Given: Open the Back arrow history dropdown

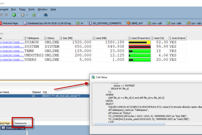Looking at the screenshot, I should pyautogui.click(x=18, y=15).
